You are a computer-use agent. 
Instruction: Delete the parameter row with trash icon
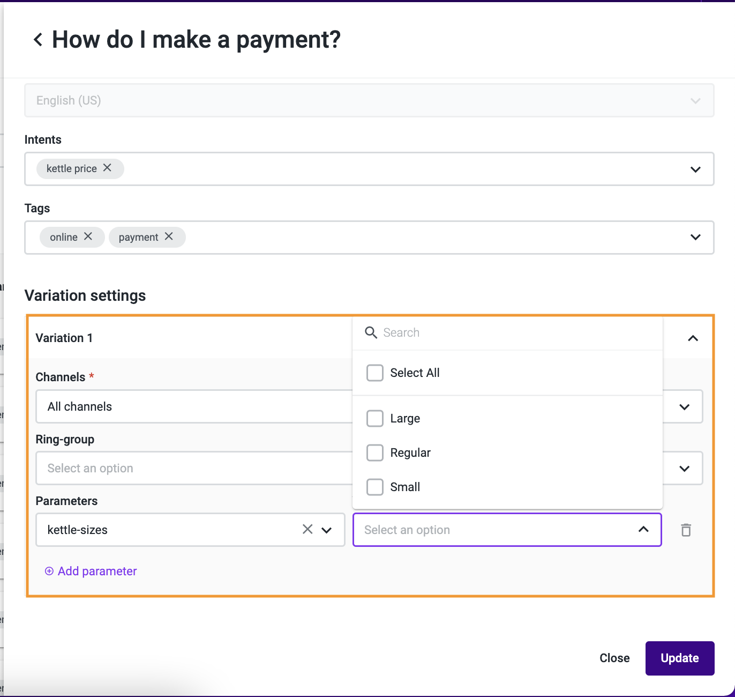686,530
